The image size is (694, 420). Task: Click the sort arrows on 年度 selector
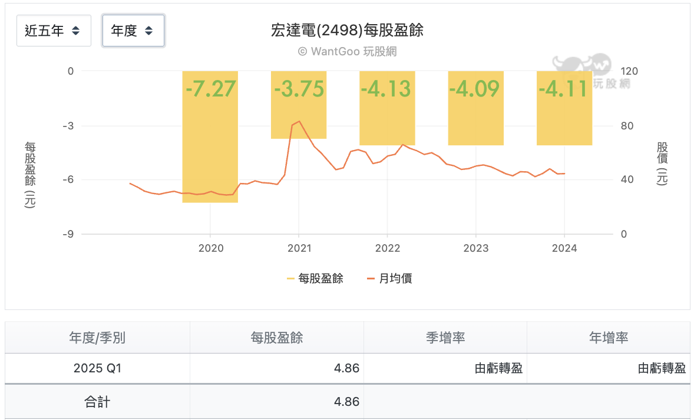coord(148,30)
